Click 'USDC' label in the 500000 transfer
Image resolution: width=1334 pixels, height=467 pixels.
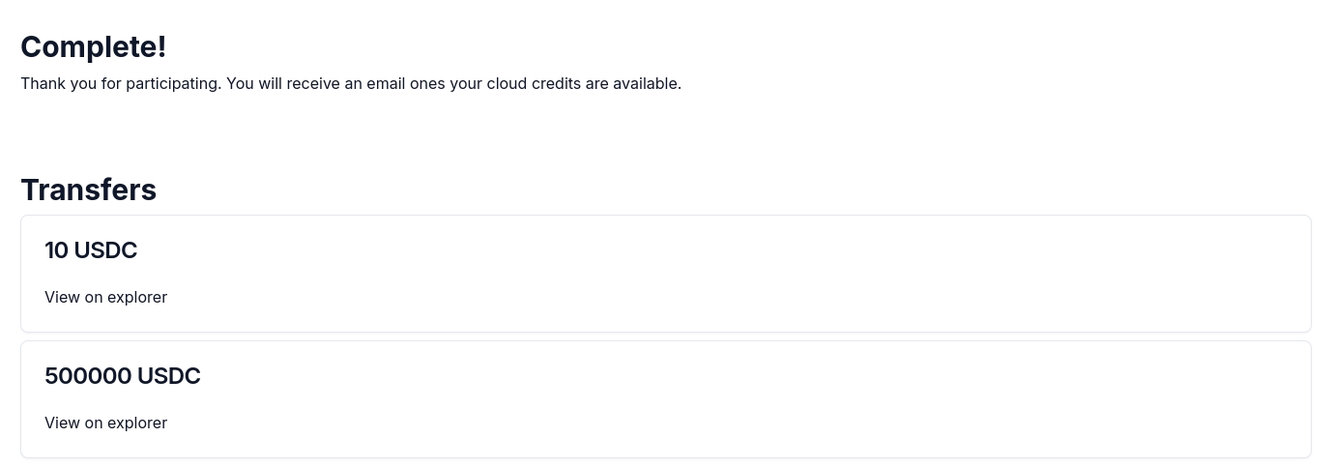[x=169, y=376]
